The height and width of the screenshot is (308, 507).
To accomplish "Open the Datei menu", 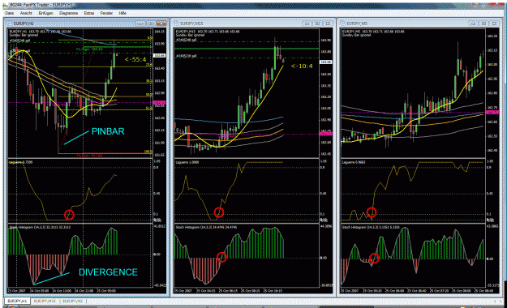I will click(10, 13).
